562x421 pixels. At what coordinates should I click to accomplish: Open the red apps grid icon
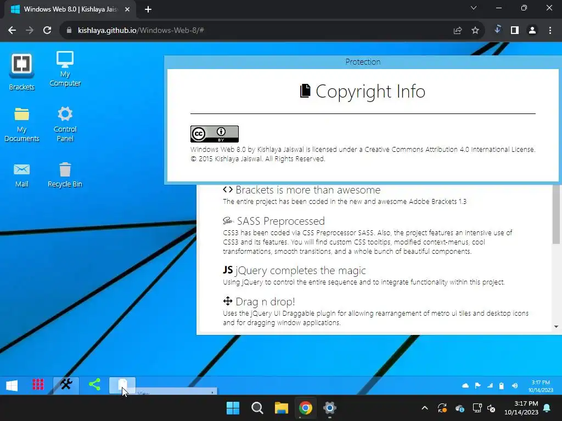[38, 384]
